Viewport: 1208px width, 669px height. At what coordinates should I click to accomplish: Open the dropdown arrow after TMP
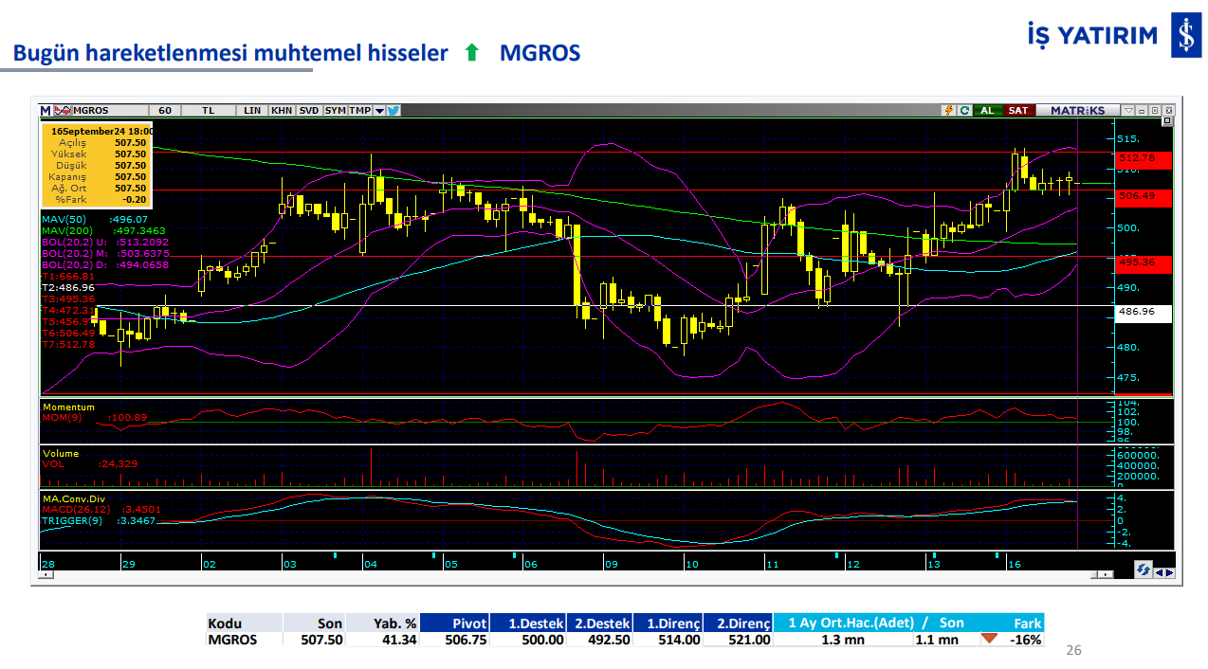(x=379, y=111)
